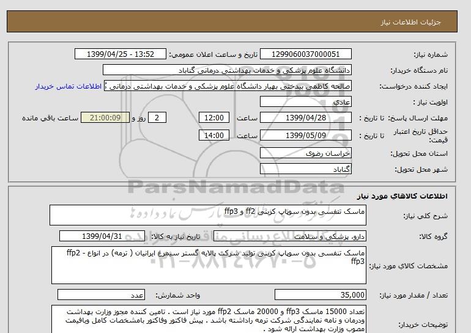Select the announcement date field 1399/04/25 - 13:52
471x333 pixels.
click(120, 54)
